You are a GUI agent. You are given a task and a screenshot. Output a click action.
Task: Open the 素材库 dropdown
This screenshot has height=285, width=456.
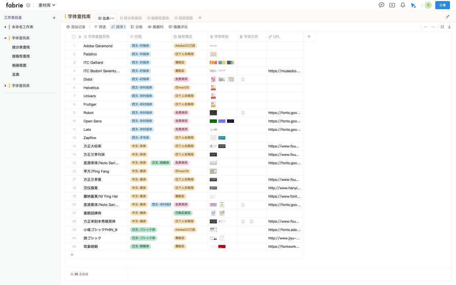click(47, 5)
